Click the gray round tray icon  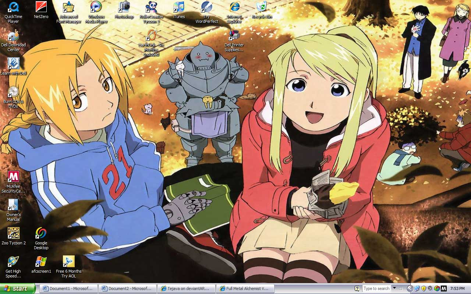click(x=430, y=288)
